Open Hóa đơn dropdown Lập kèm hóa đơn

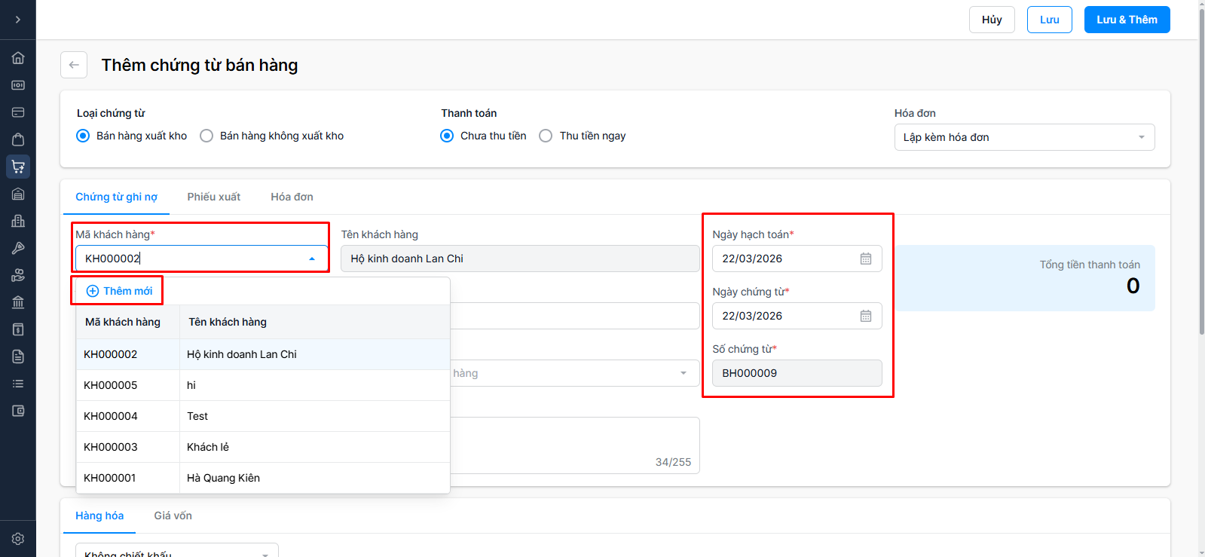pos(1024,137)
